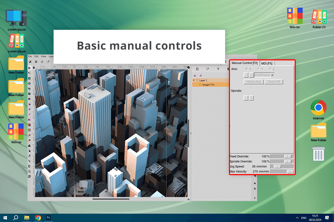Select the Spiral tool
334x222 pixels.
tap(29, 99)
